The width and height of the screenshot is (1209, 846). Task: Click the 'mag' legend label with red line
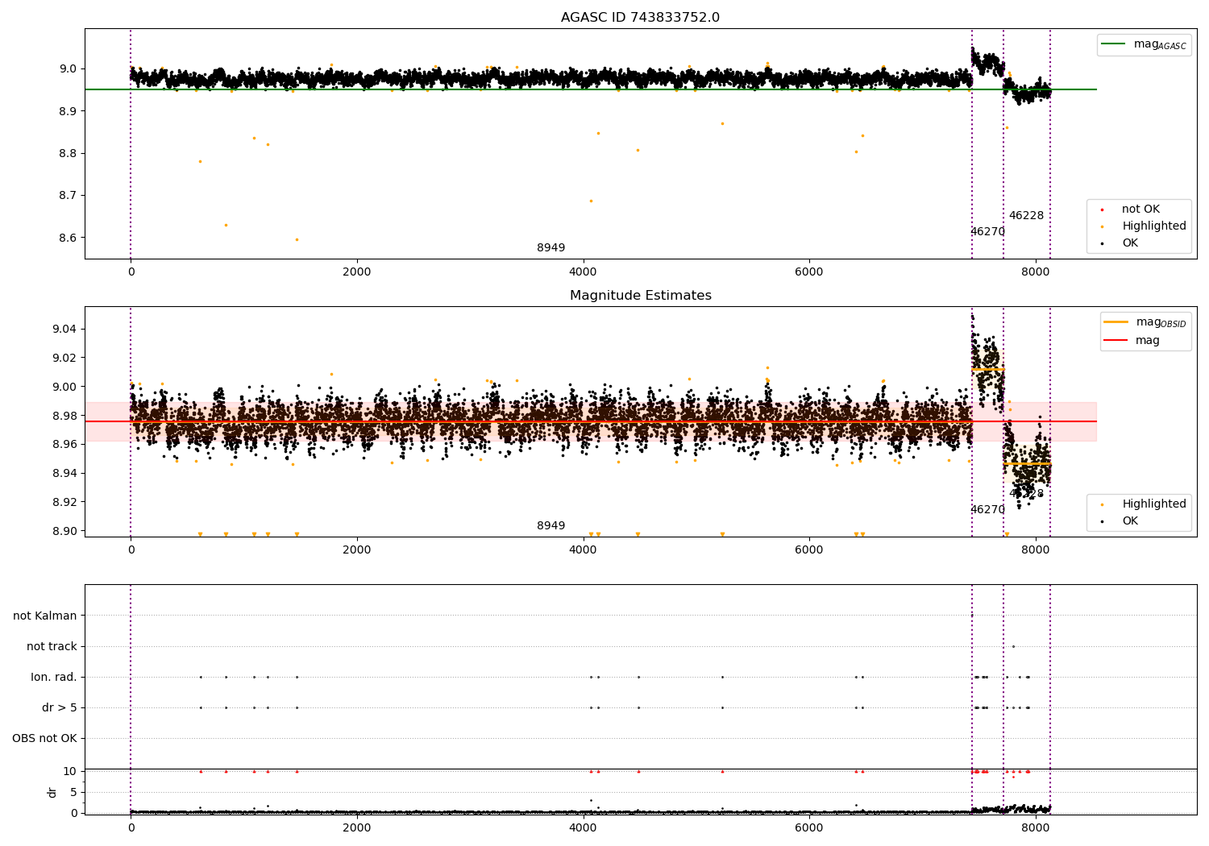coord(1148,341)
